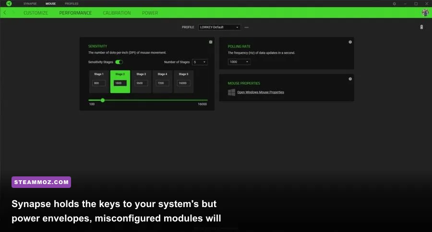Expand the LOWKEY-Default profile dropdown
This screenshot has height=232, width=432.
[219, 27]
